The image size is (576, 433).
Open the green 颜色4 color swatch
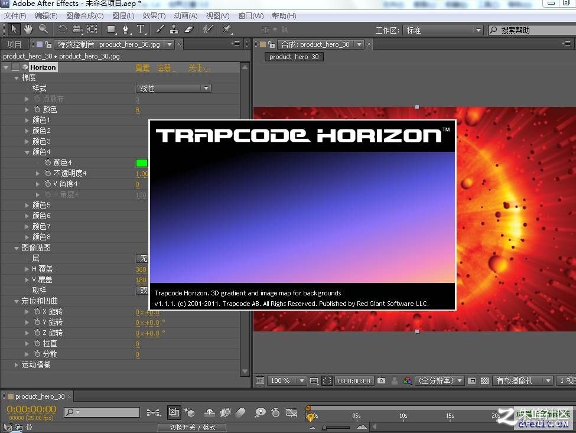click(x=142, y=162)
